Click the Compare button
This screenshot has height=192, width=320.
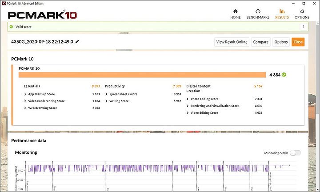pyautogui.click(x=261, y=42)
